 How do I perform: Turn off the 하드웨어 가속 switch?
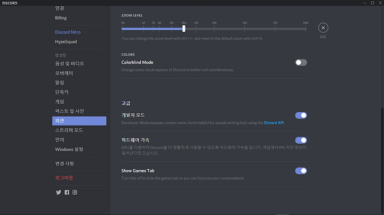click(x=301, y=140)
